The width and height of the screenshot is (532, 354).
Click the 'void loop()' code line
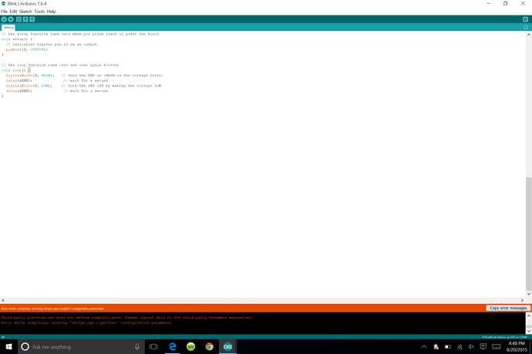(16, 70)
